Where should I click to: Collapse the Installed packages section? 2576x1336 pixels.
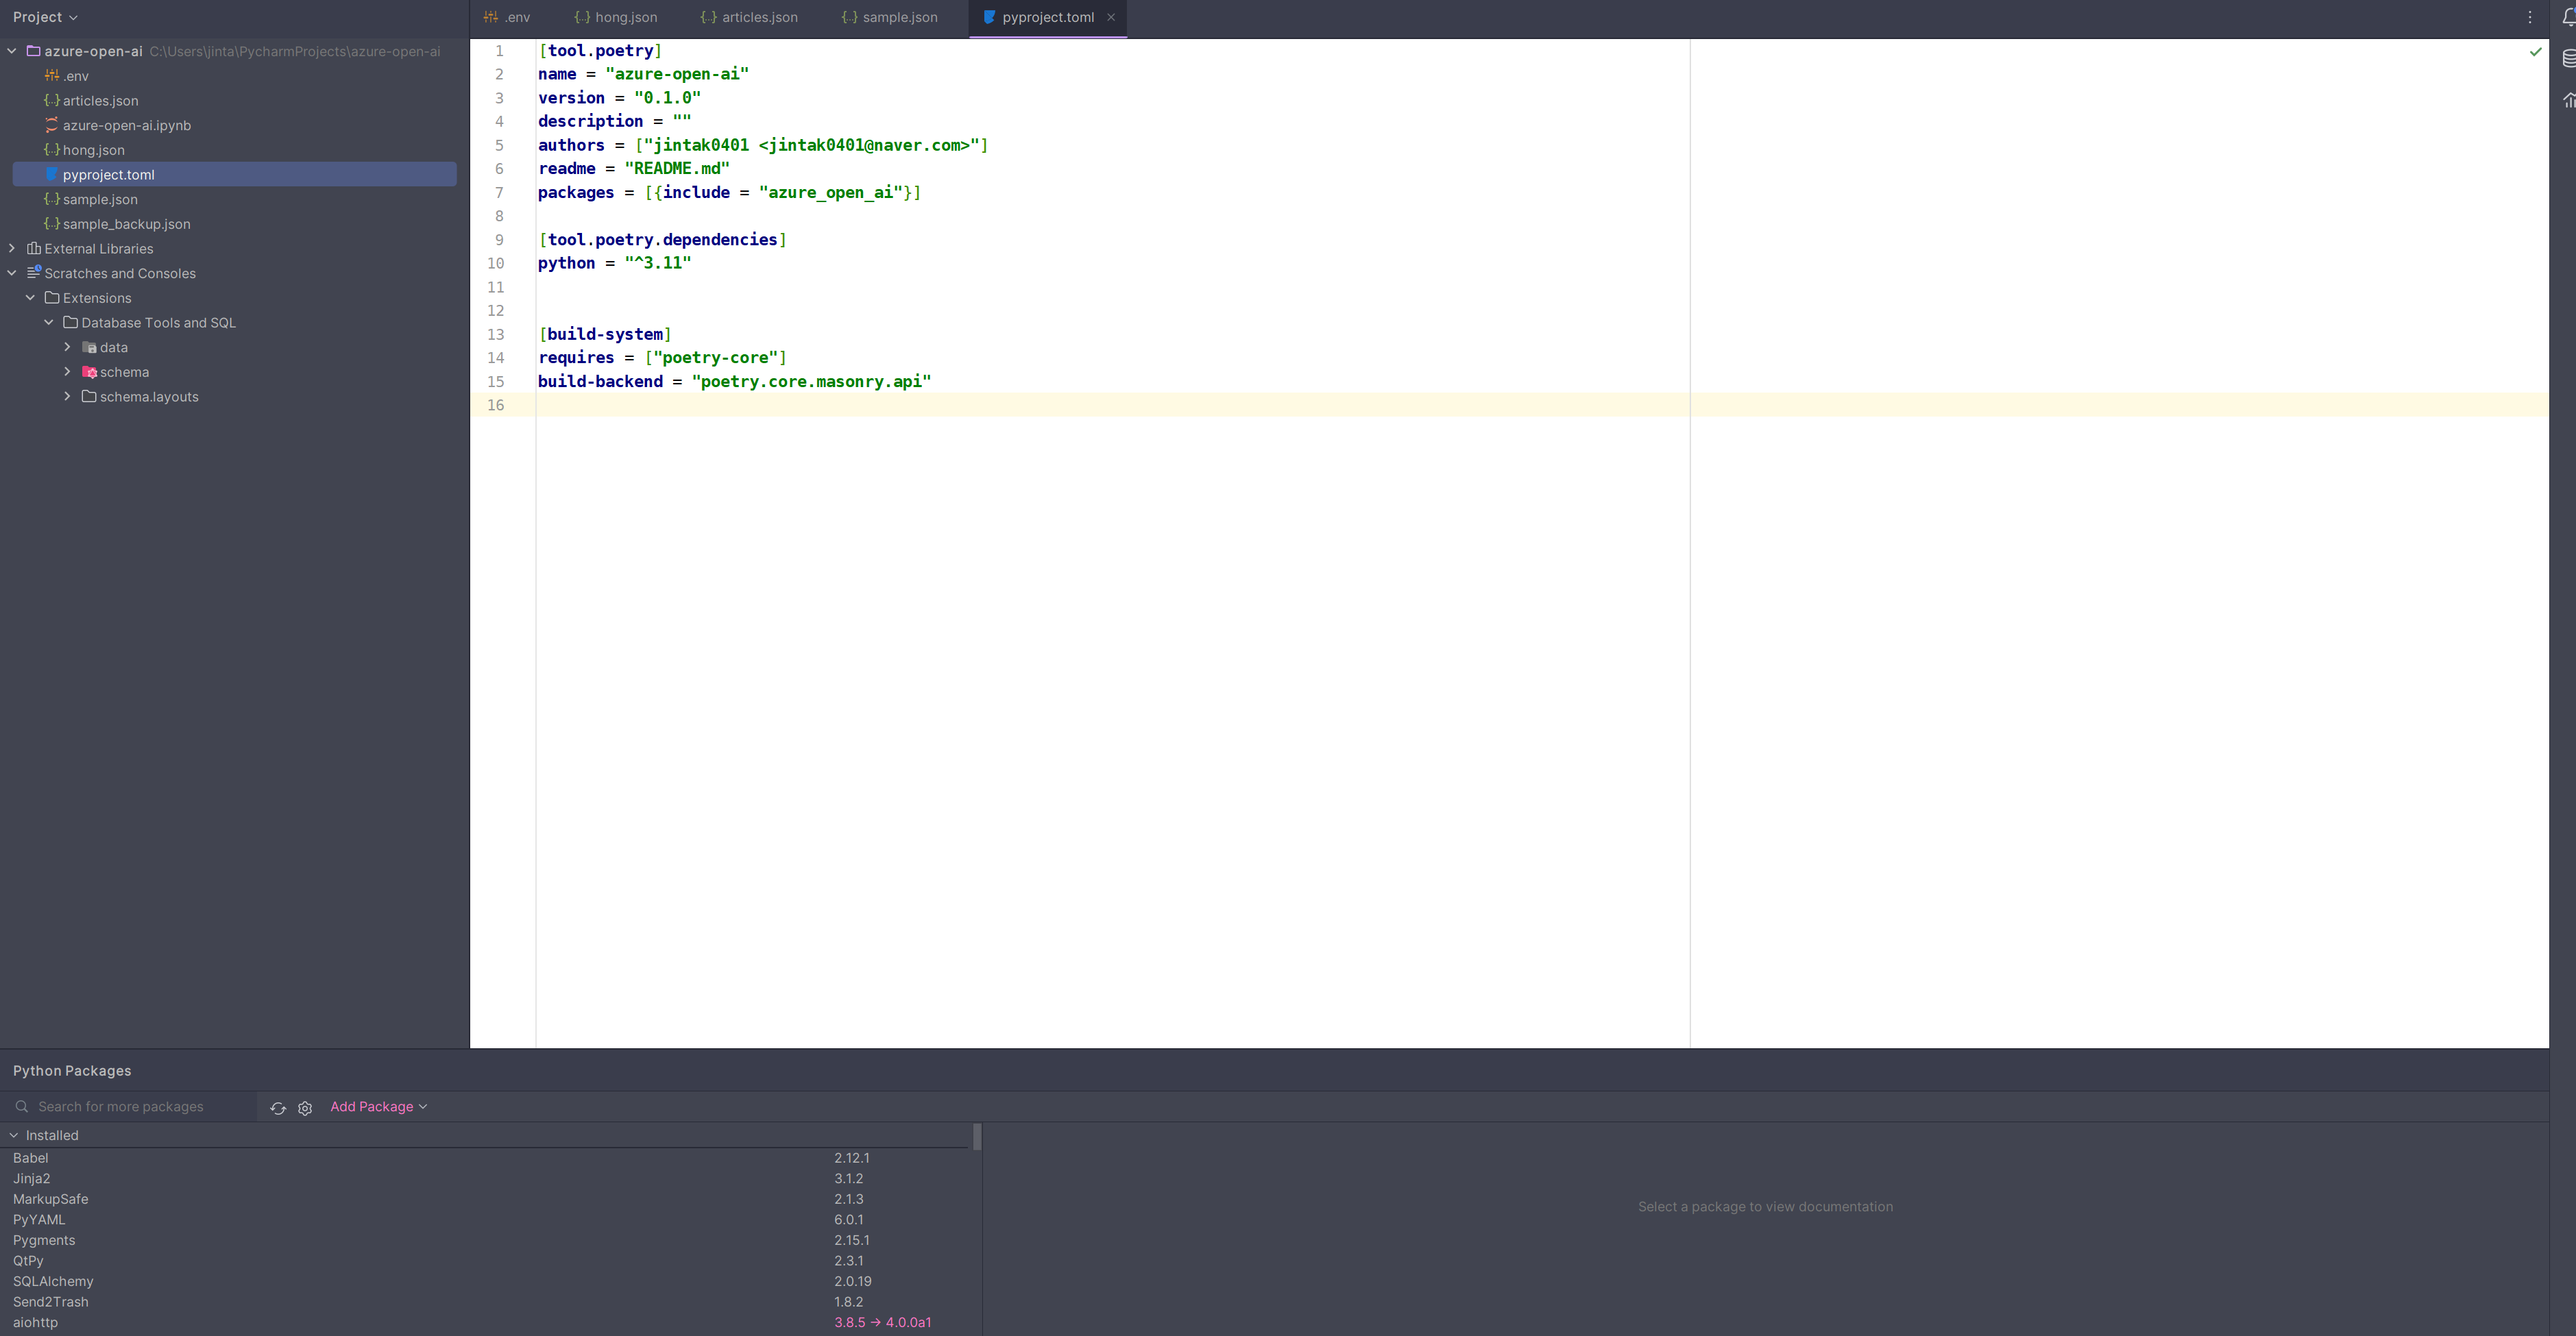coord(13,1135)
